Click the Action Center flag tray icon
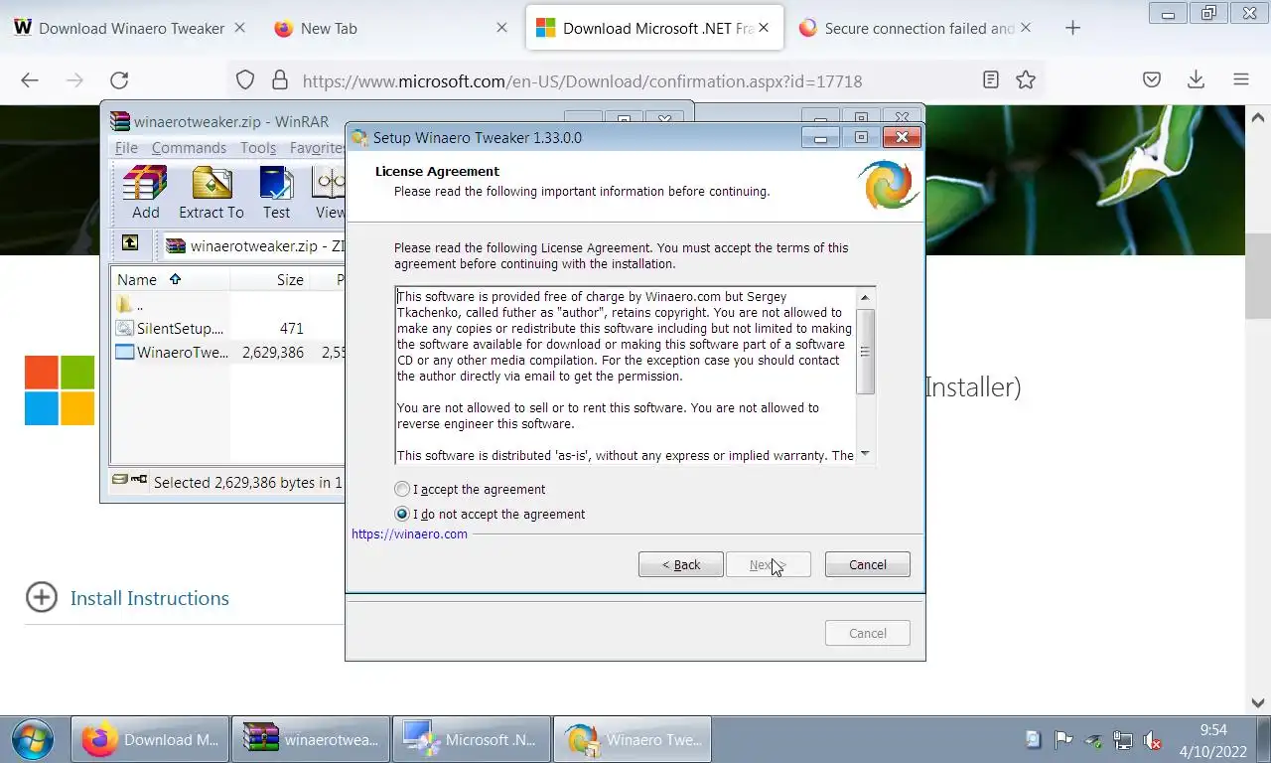Viewport: 1271px width, 763px height. click(1062, 739)
